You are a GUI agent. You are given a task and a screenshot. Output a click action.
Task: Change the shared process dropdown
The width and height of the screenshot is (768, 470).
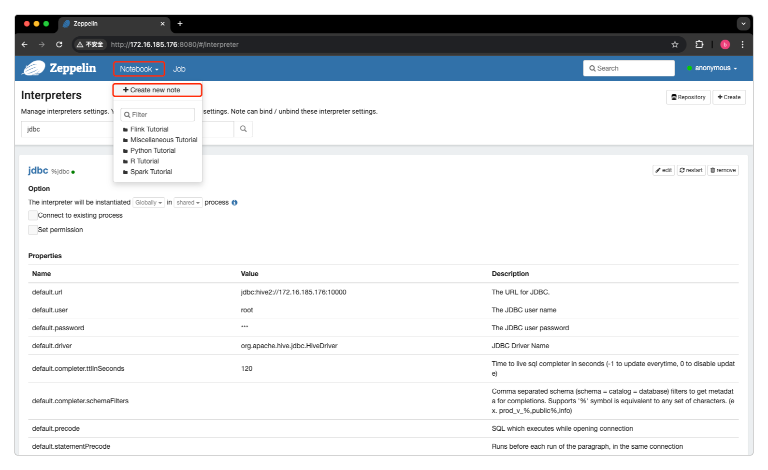point(188,203)
